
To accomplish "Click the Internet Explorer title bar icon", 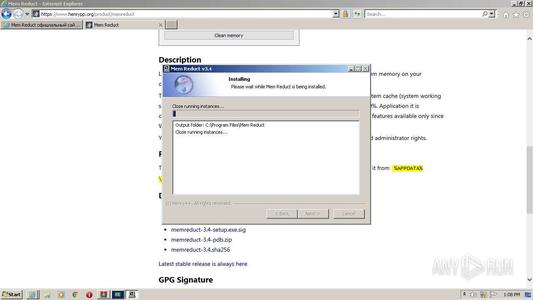I will click(x=4, y=4).
